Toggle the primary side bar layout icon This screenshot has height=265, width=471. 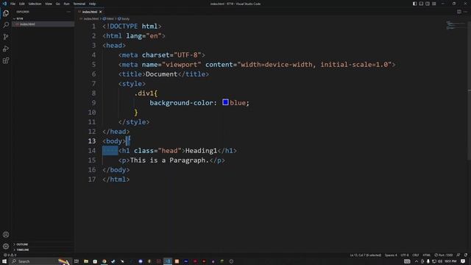click(x=414, y=4)
